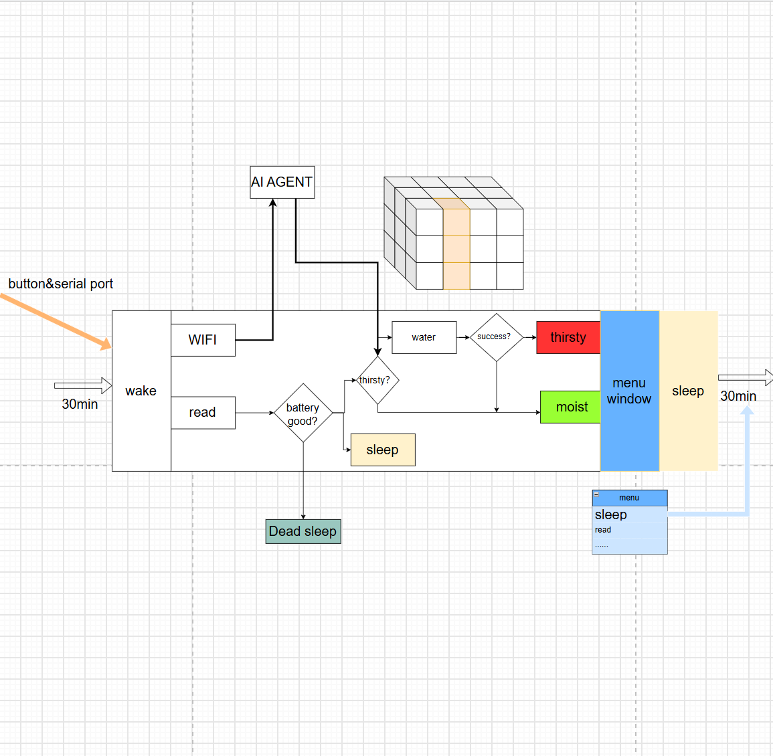Select the green moist box
Image resolution: width=773 pixels, height=756 pixels.
click(x=570, y=407)
